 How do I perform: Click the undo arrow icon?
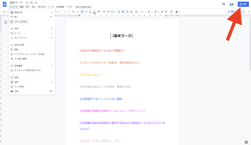click(x=4, y=12)
